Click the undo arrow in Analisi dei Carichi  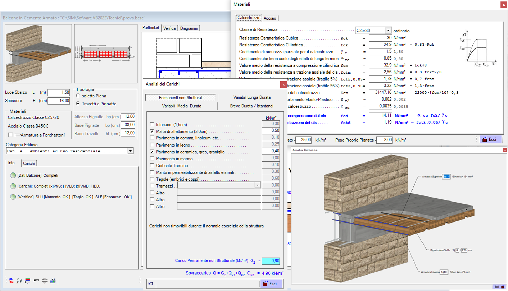pos(151,284)
